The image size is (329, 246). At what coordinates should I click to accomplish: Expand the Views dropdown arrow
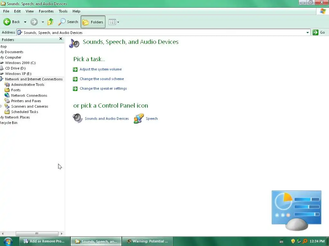118,22
